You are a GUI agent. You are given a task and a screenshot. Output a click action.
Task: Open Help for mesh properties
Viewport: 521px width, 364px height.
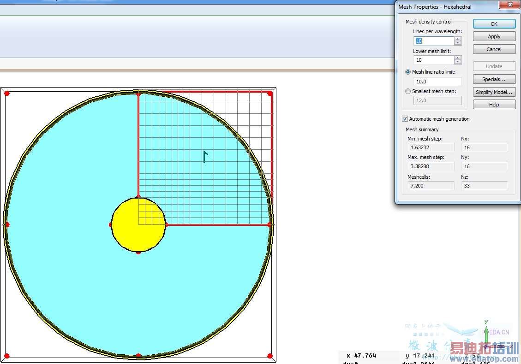pyautogui.click(x=494, y=105)
